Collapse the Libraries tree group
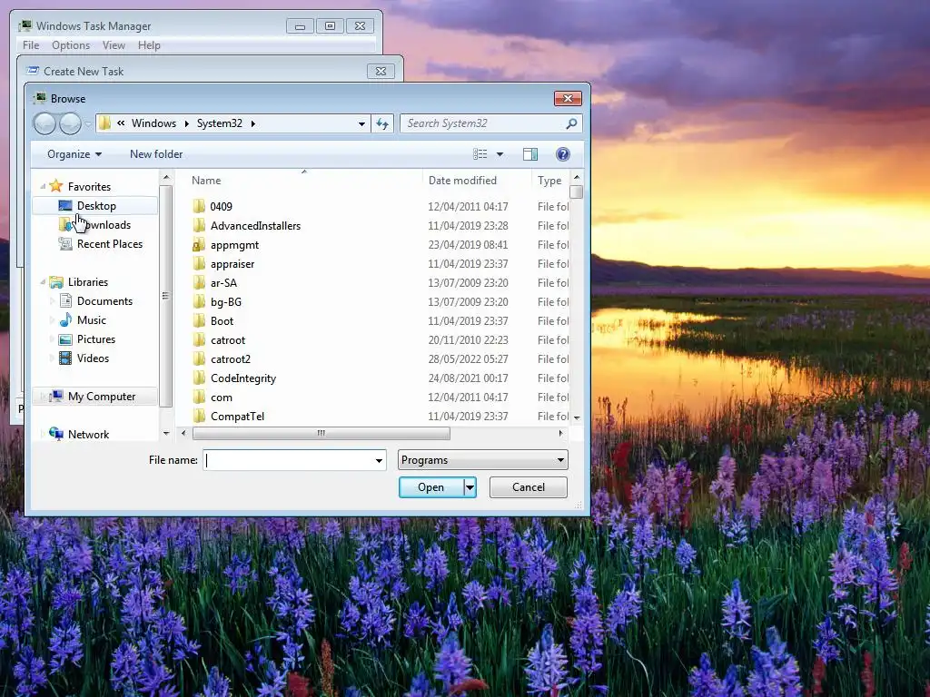930x697 pixels. [43, 282]
